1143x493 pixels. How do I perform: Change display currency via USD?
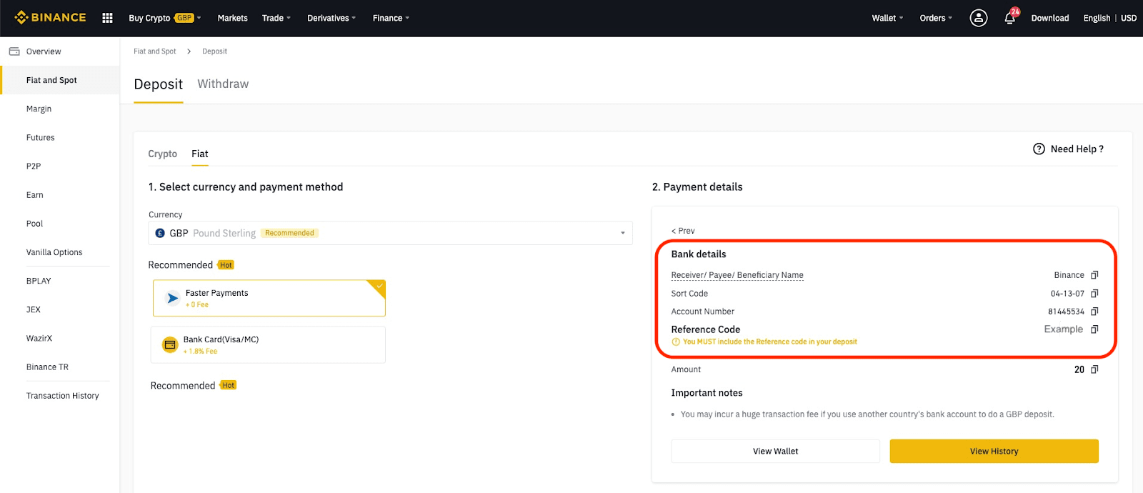1129,18
